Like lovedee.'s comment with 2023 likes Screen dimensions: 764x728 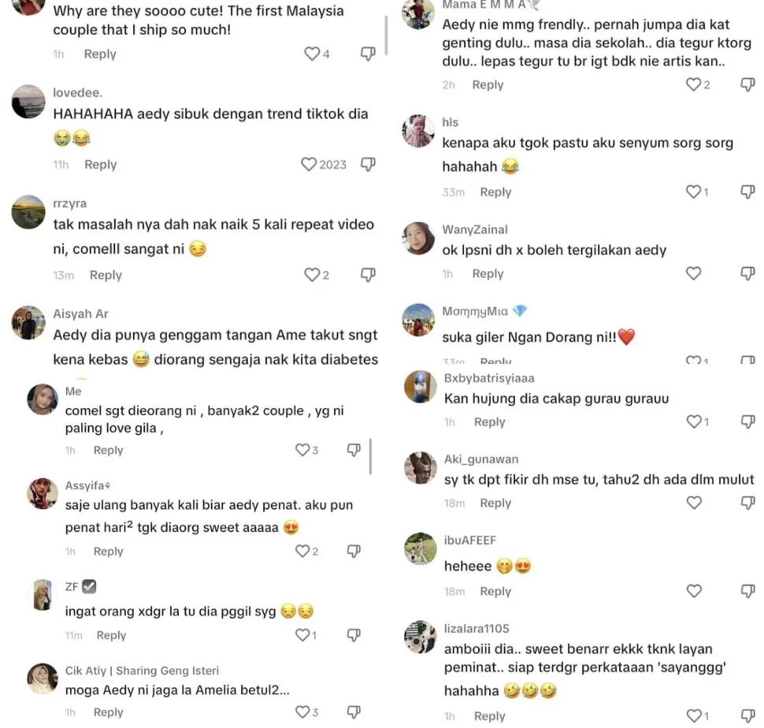tap(310, 165)
